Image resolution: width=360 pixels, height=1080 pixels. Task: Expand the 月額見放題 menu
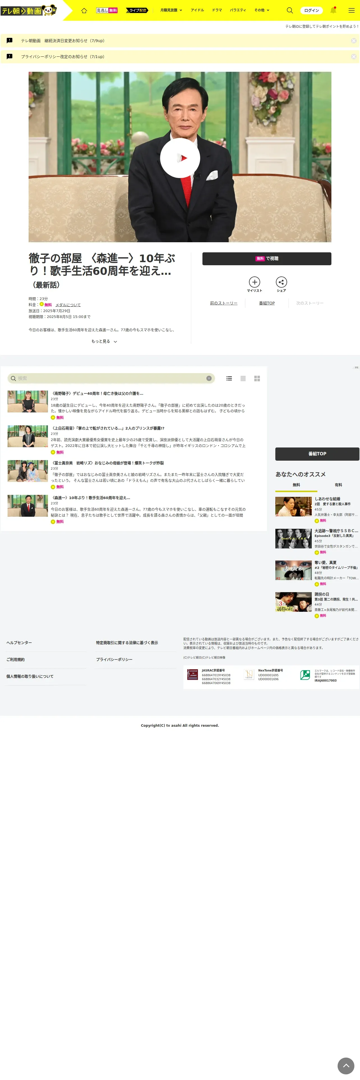coord(171,10)
